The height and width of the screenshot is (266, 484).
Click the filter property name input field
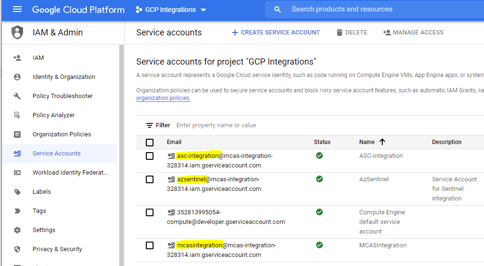point(216,125)
